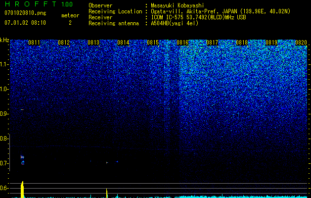311x198 pixels.
Task: Click the 0.6 frequency axis label
Action: point(4,188)
